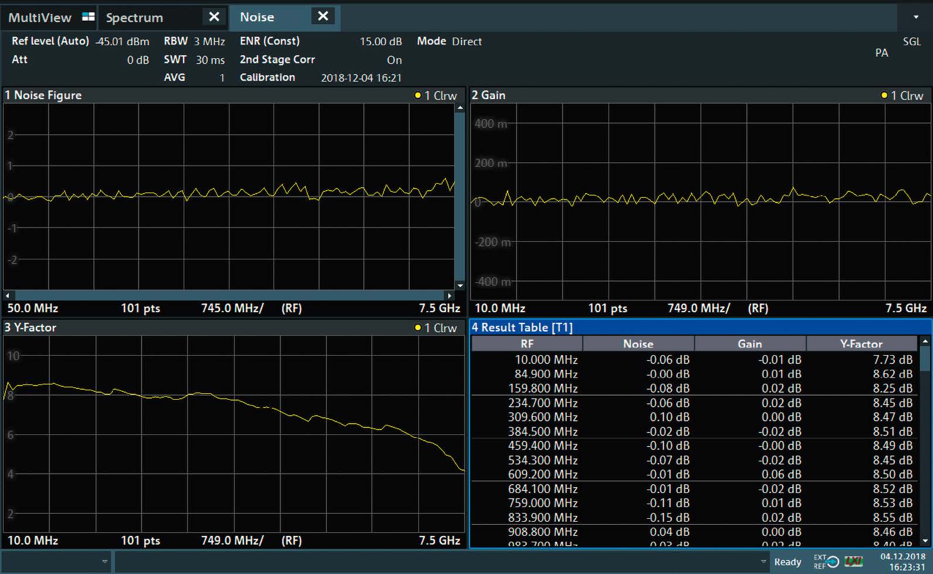Click 1 Clrw trace label in Noise Figure

pos(441,96)
